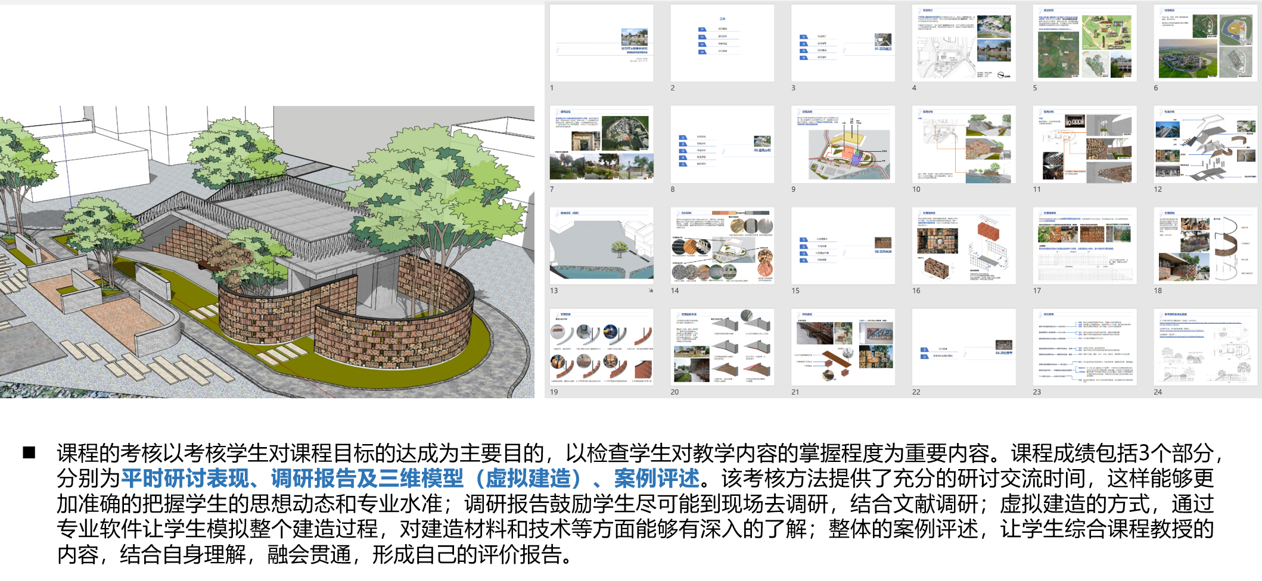Image resolution: width=1262 pixels, height=581 pixels.
Task: Open slide 2 table of contents thumbnail
Action: point(722,43)
